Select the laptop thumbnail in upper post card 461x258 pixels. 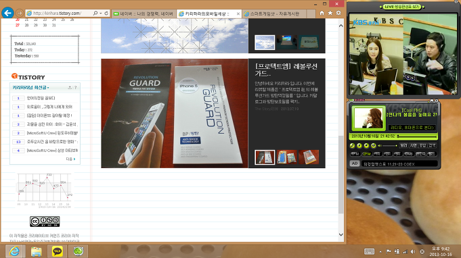point(286,43)
